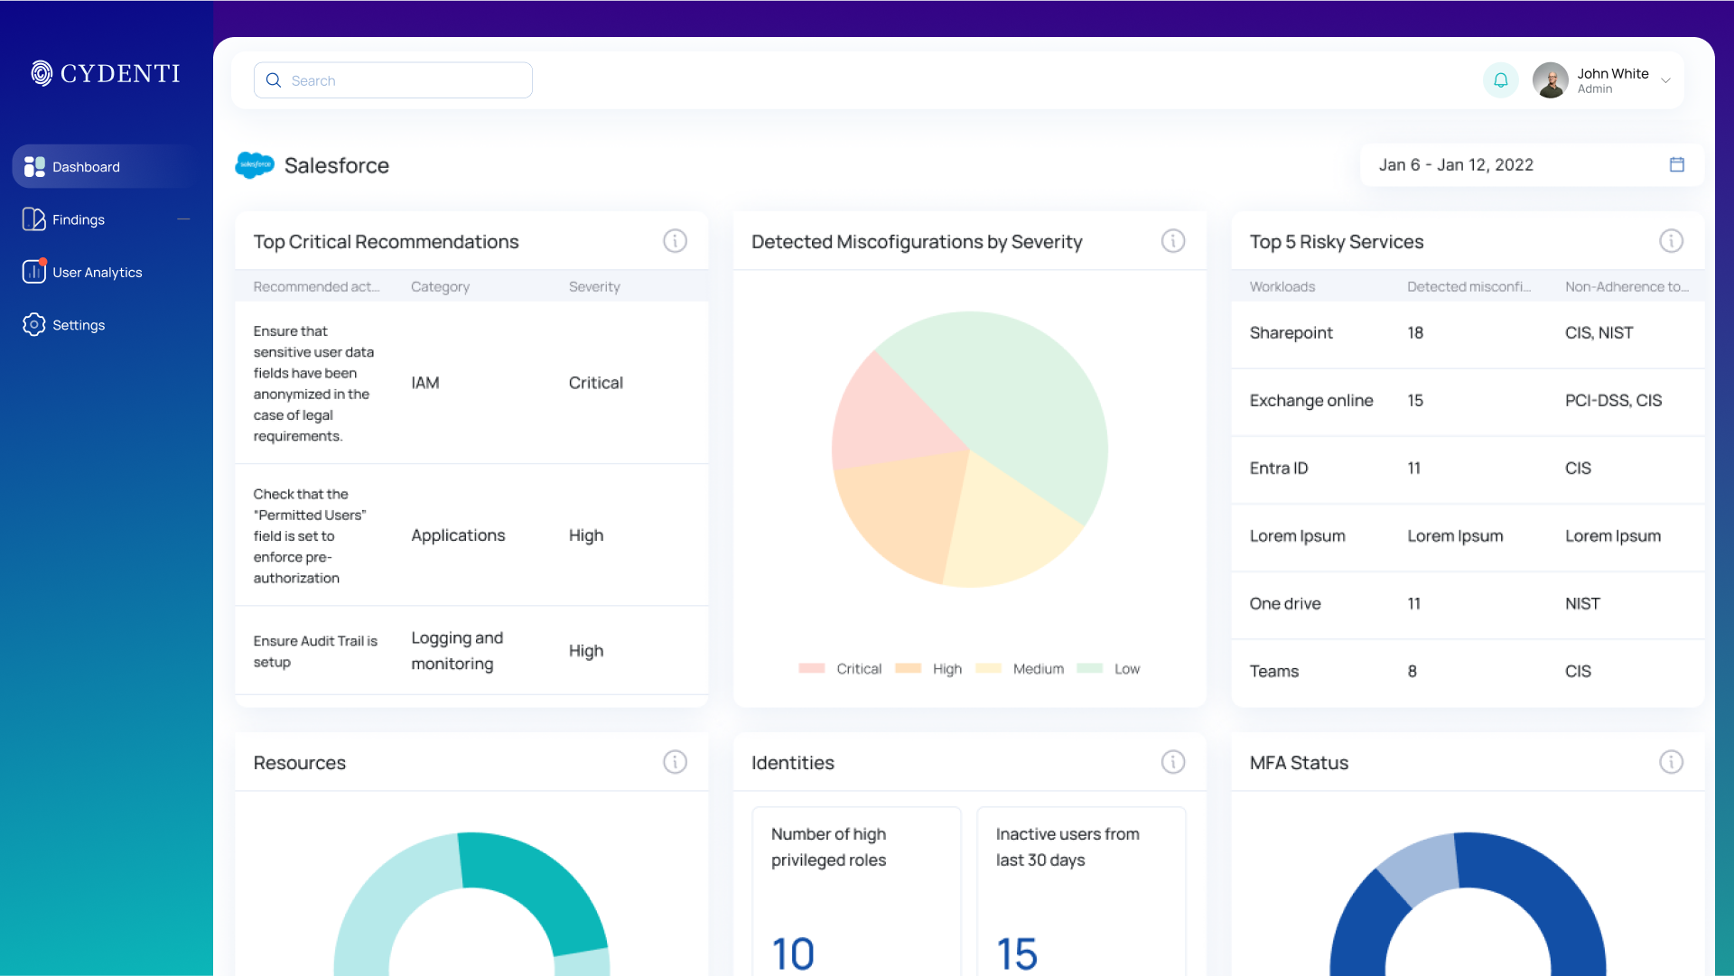Click the Severity column header
1734x976 pixels.
[x=594, y=286]
